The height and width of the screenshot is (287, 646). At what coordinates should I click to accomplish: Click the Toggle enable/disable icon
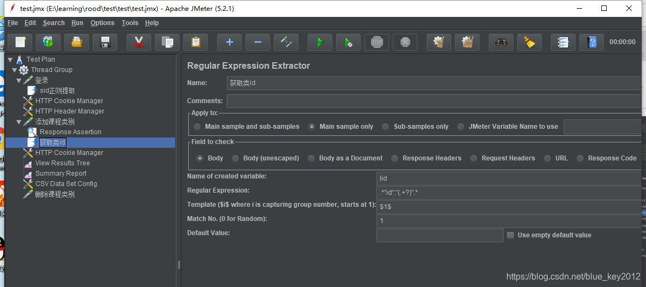(x=286, y=42)
